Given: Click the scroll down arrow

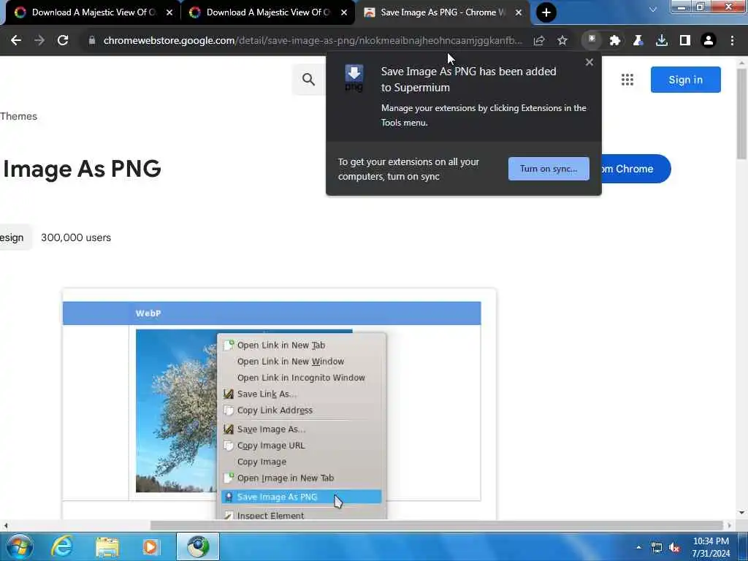Looking at the screenshot, I should click(741, 513).
